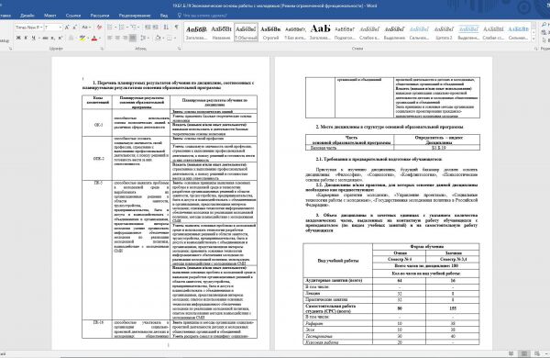Open the Дизайн ribbon tab
Screen dimensions: 550x358
(27, 16)
